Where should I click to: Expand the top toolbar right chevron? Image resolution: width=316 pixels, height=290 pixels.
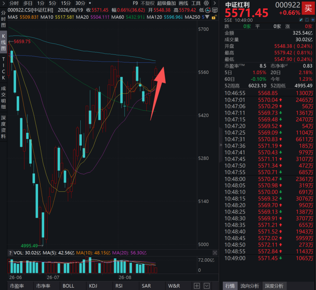pos(215,3)
